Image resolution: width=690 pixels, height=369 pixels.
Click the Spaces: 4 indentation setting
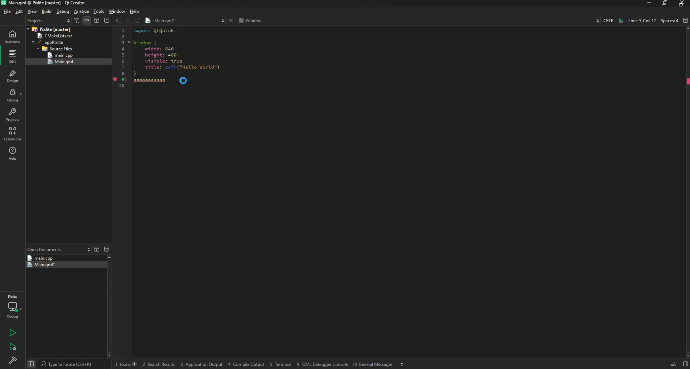[669, 21]
